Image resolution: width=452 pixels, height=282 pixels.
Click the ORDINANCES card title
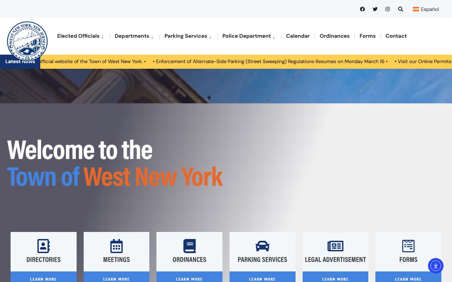click(x=189, y=259)
